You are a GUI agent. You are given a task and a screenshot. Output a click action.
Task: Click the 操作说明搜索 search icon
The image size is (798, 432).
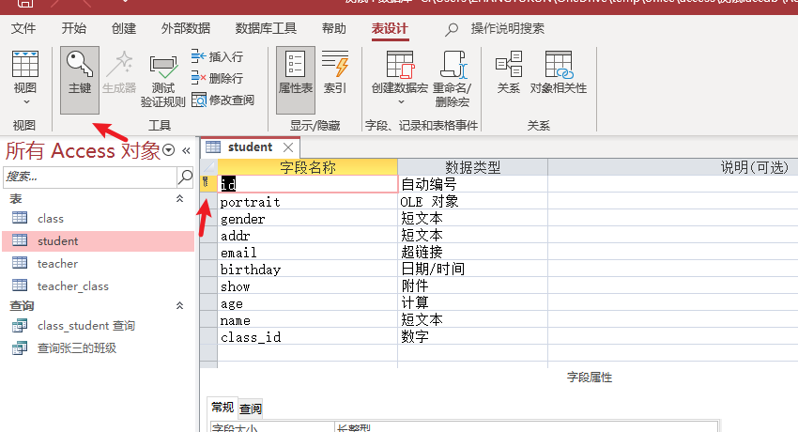[x=452, y=29]
